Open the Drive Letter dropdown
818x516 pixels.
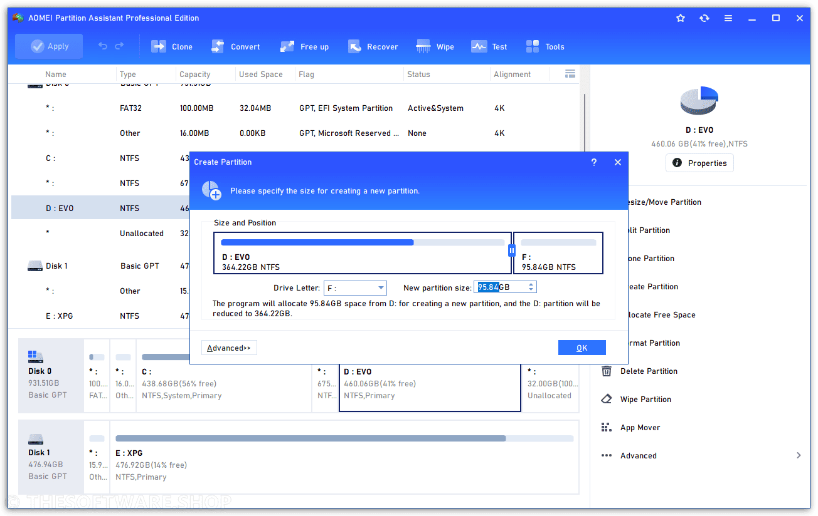point(356,288)
